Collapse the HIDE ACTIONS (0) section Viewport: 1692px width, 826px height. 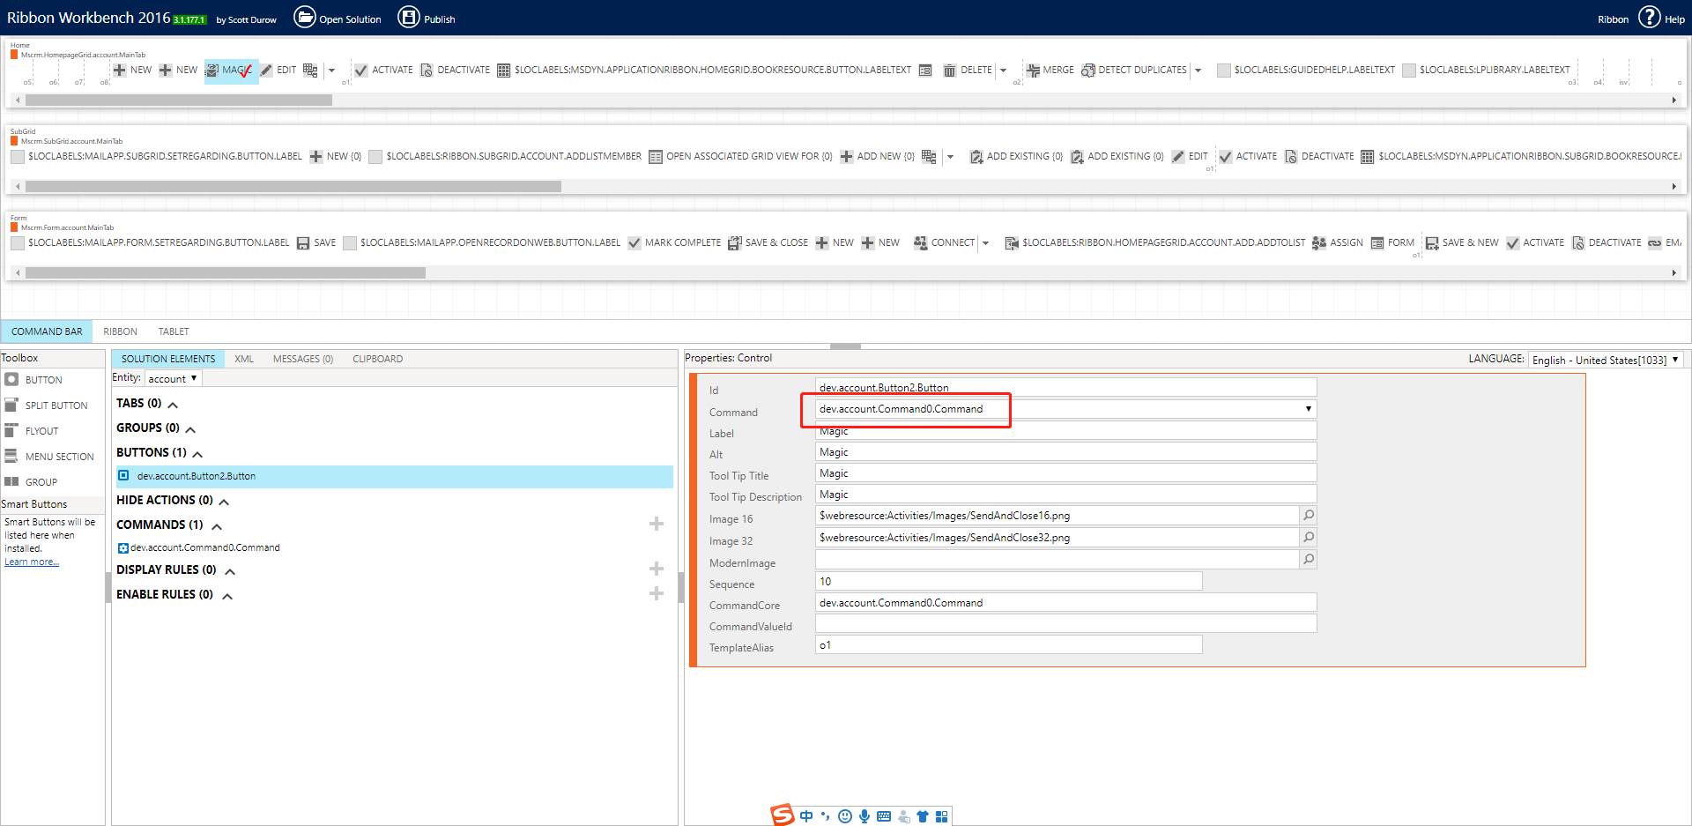[224, 502]
